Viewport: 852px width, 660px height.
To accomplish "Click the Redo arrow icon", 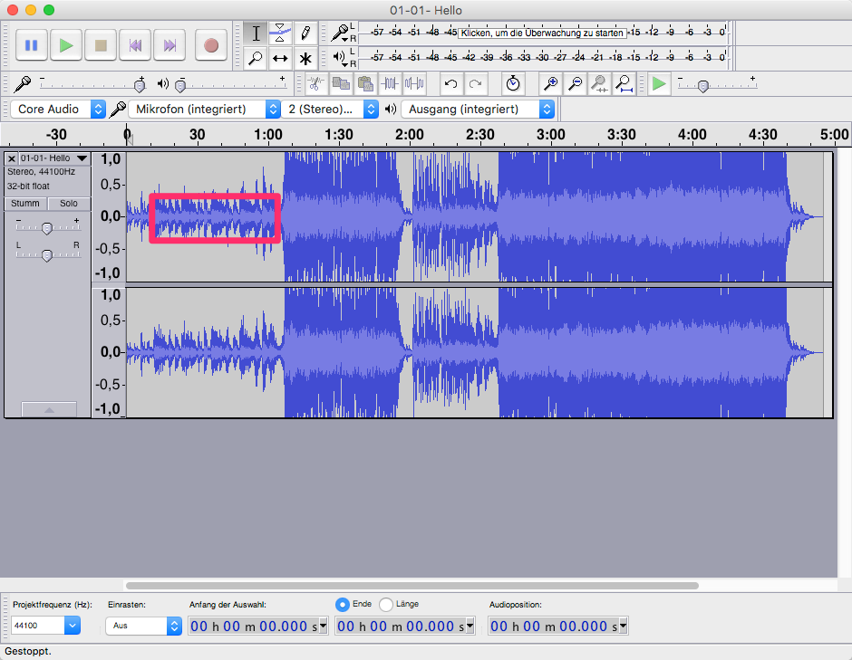I will 476,83.
